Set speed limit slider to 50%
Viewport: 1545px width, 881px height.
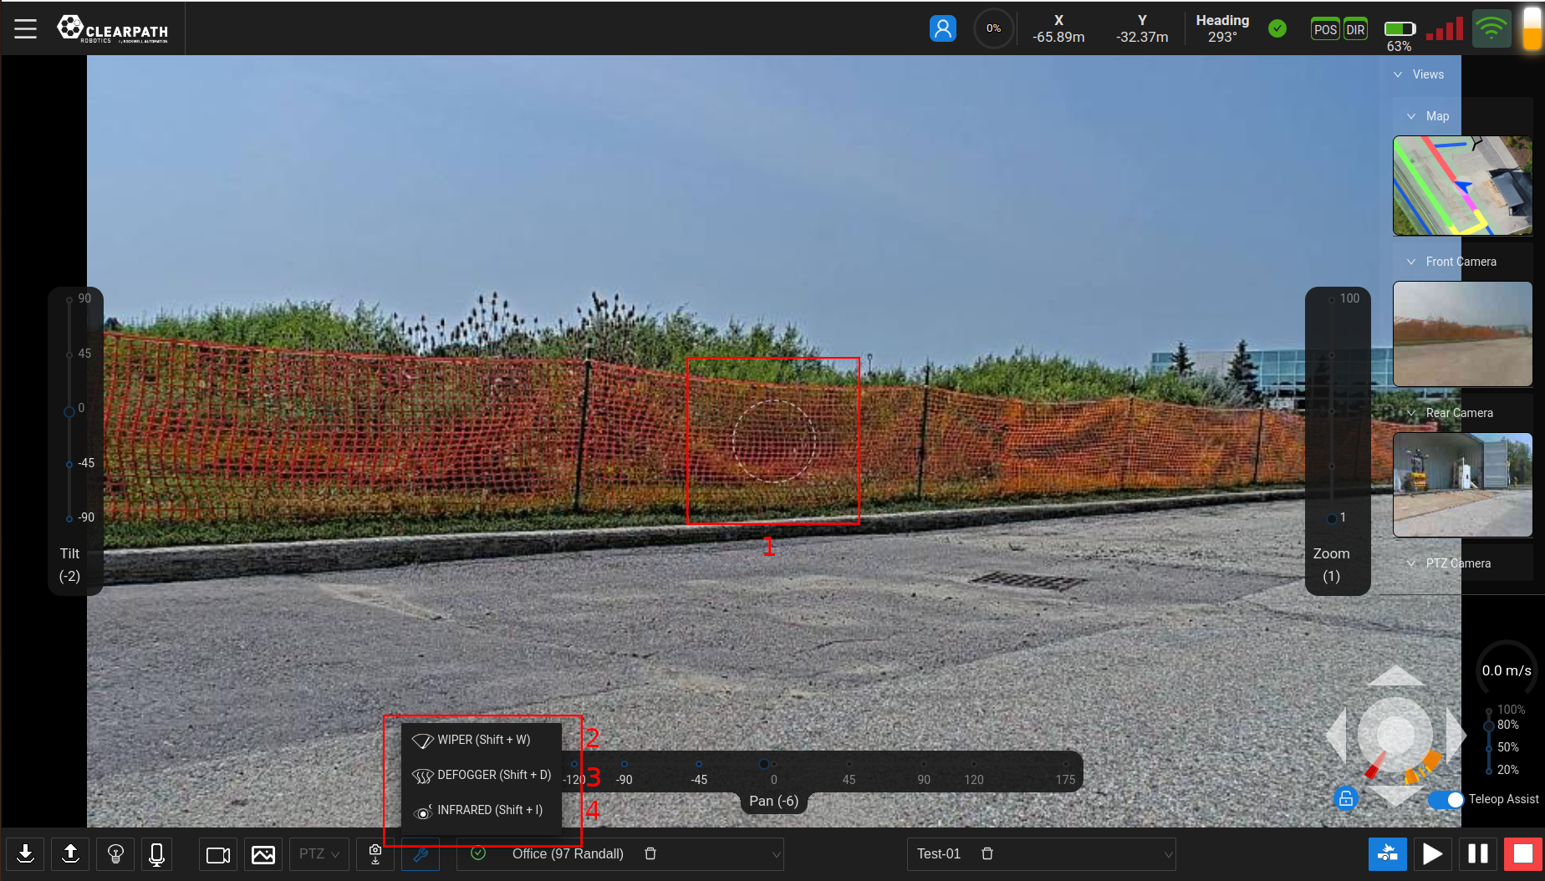point(1489,747)
